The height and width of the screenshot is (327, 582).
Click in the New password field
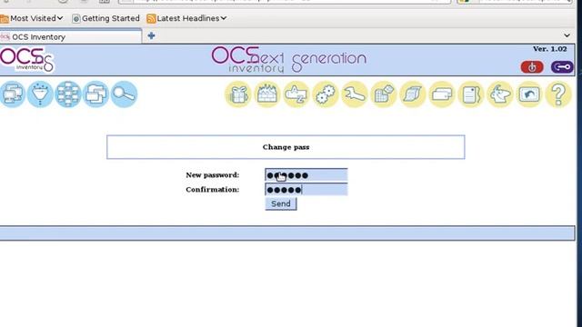[x=306, y=175]
